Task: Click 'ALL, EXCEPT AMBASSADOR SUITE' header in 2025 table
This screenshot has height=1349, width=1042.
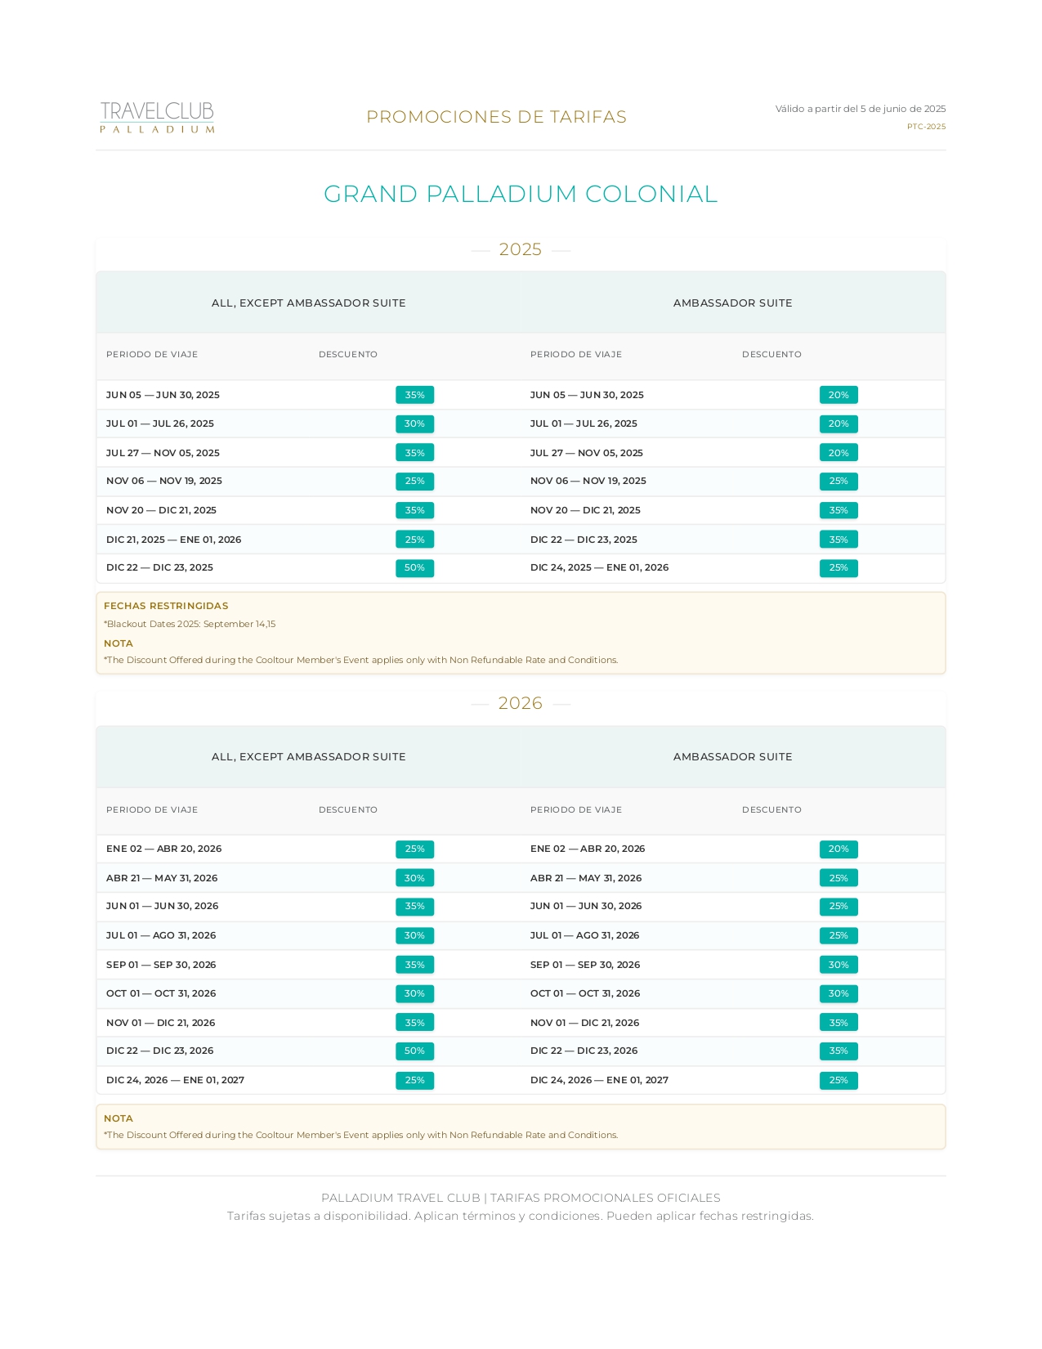Action: (309, 303)
